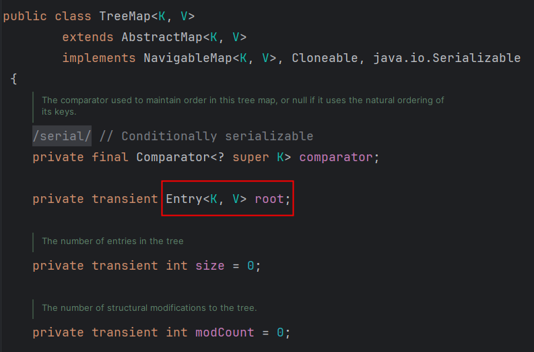Click java.io.Serializable in implements clause
The image size is (534, 352).
[x=447, y=58]
